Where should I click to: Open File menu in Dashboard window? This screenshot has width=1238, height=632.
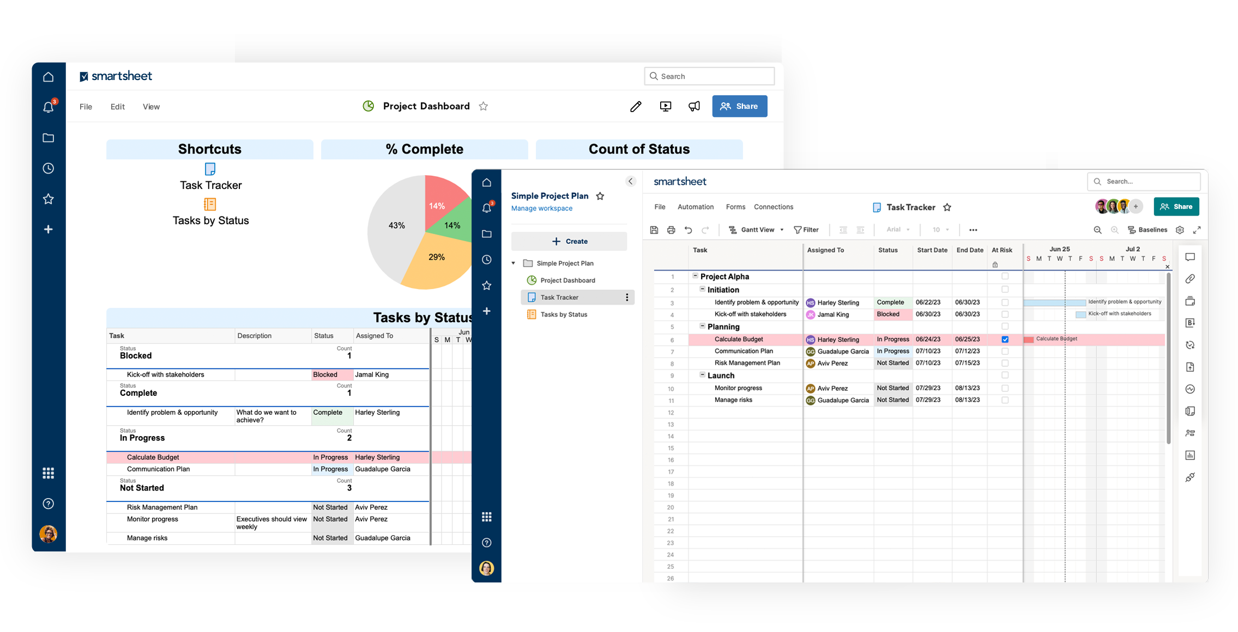coord(86,107)
